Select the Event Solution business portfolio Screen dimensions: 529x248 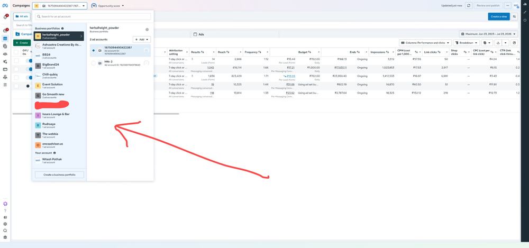[59, 85]
